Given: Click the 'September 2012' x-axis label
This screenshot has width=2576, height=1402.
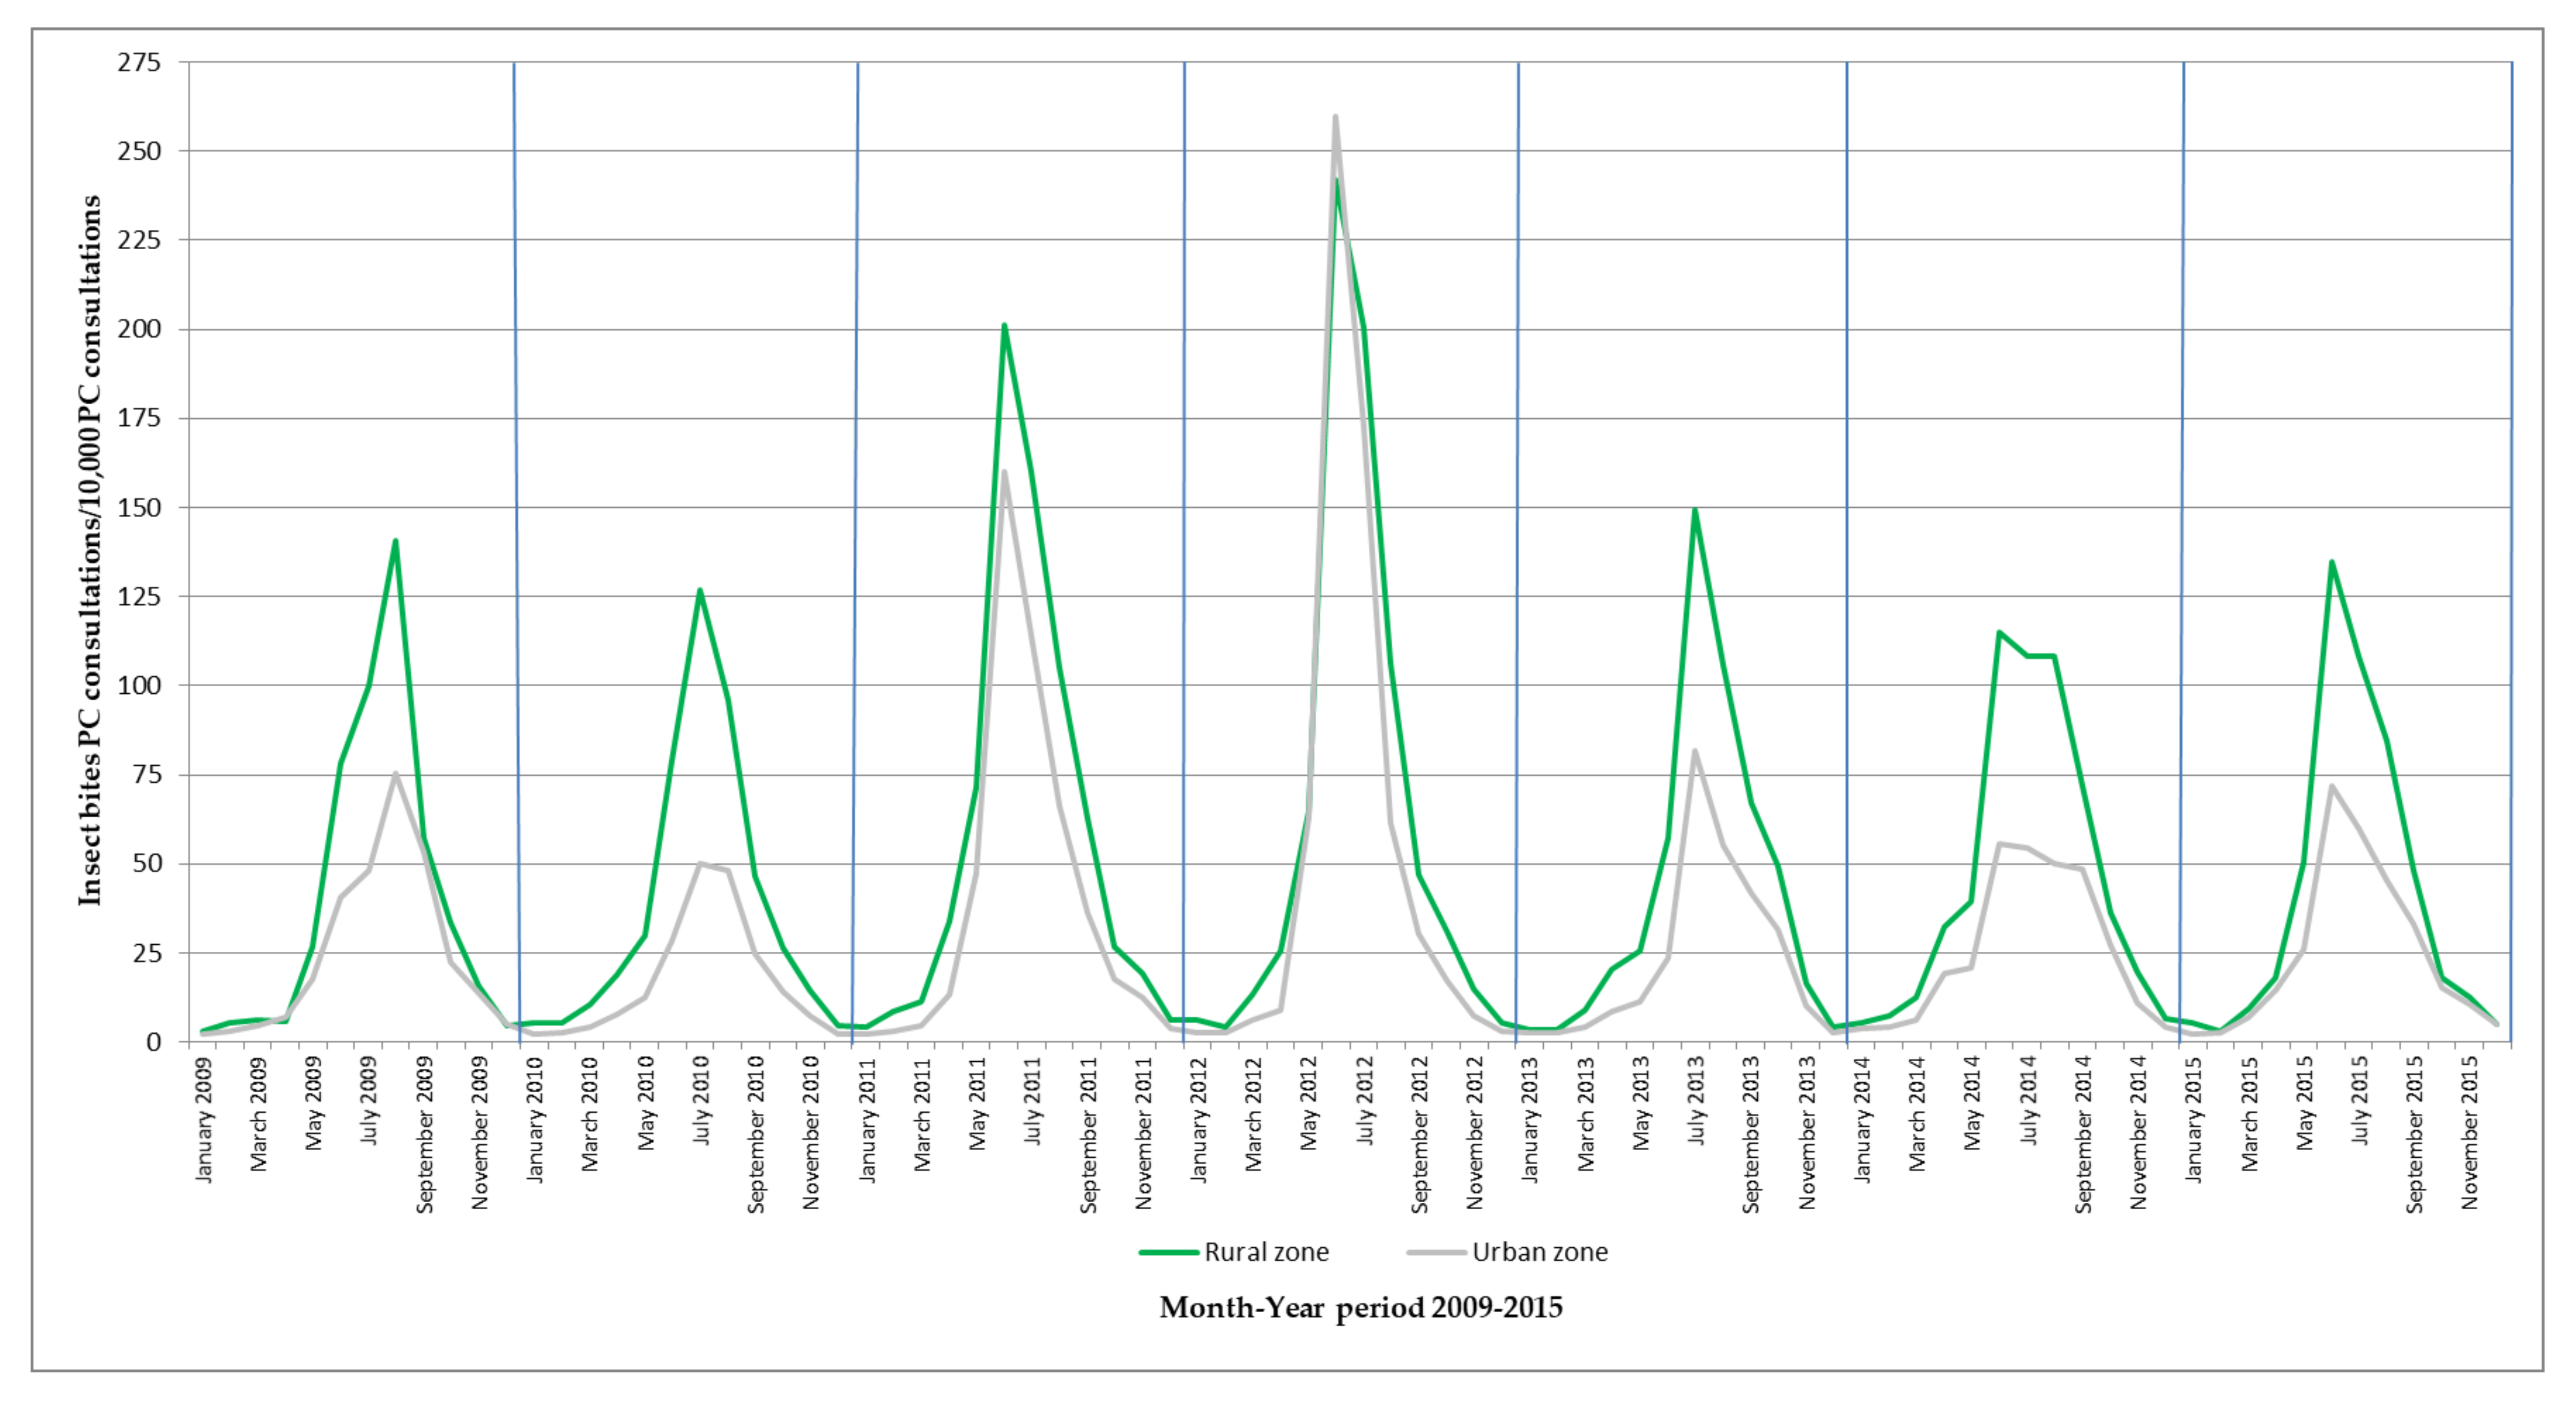Looking at the screenshot, I should (x=1420, y=1136).
